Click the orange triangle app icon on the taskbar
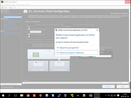The width and height of the screenshot is (131, 98). pyautogui.click(x=40, y=96)
